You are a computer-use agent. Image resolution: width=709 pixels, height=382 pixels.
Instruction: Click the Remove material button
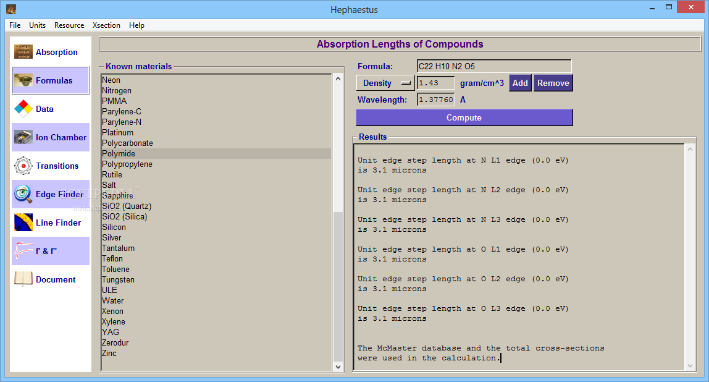point(553,83)
